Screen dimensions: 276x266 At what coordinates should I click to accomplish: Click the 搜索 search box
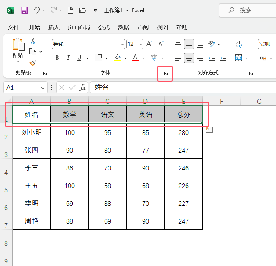coord(247,10)
